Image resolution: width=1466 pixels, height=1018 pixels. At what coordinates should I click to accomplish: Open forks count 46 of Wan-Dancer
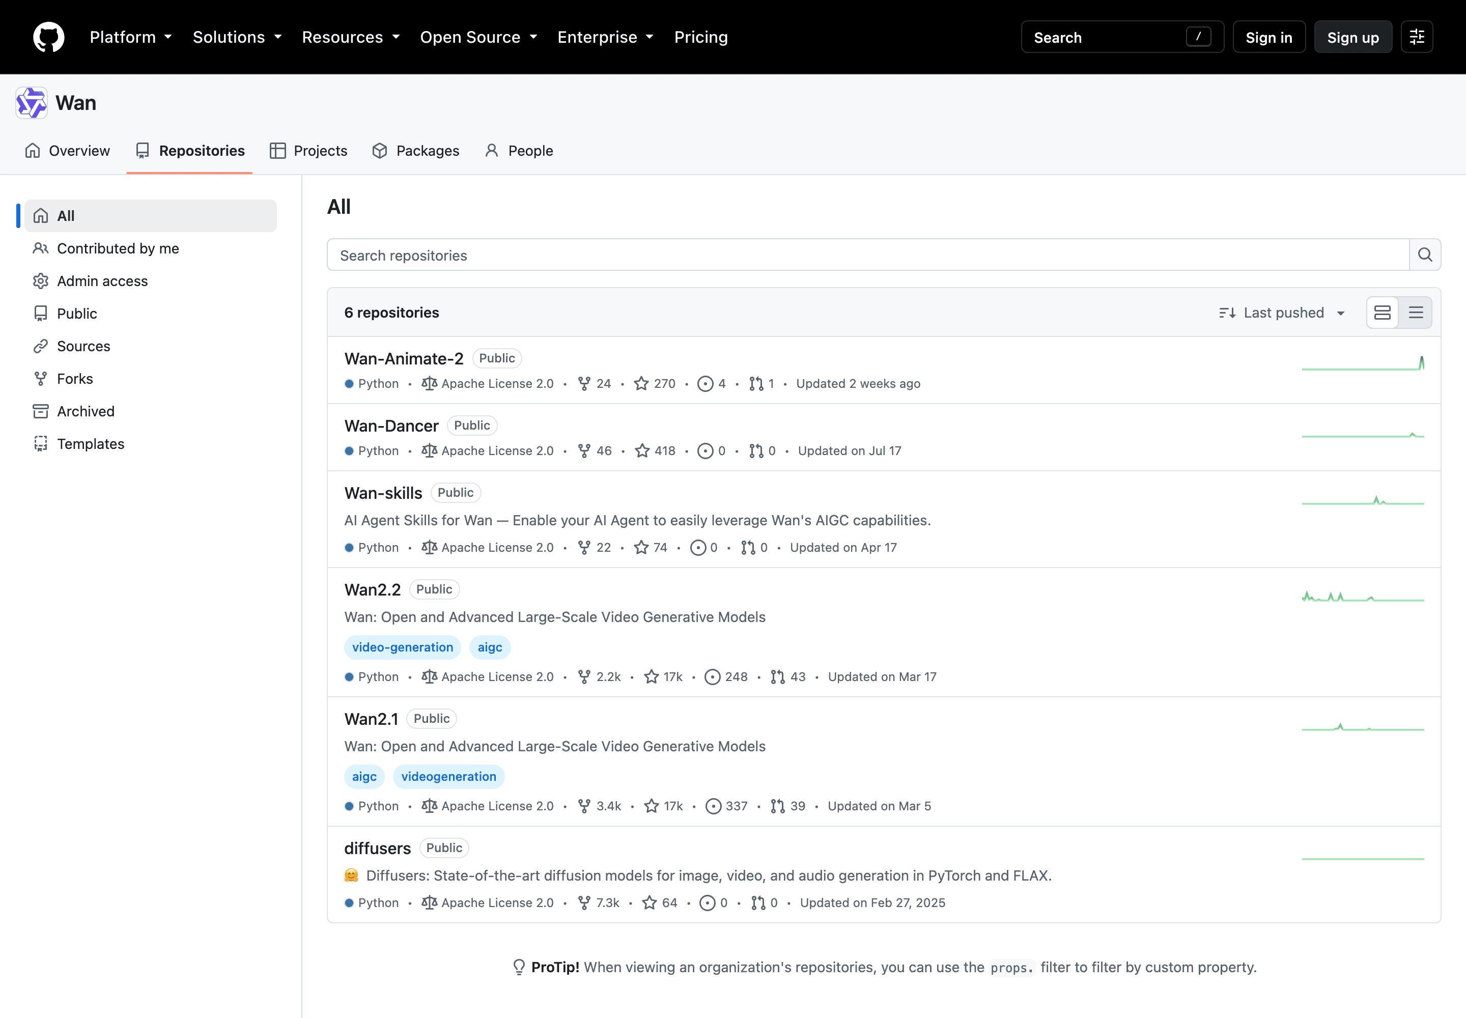[x=594, y=451]
